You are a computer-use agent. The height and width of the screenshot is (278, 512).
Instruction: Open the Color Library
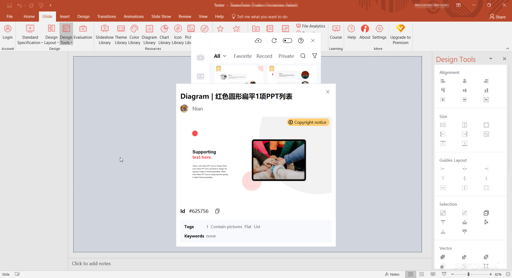click(134, 35)
